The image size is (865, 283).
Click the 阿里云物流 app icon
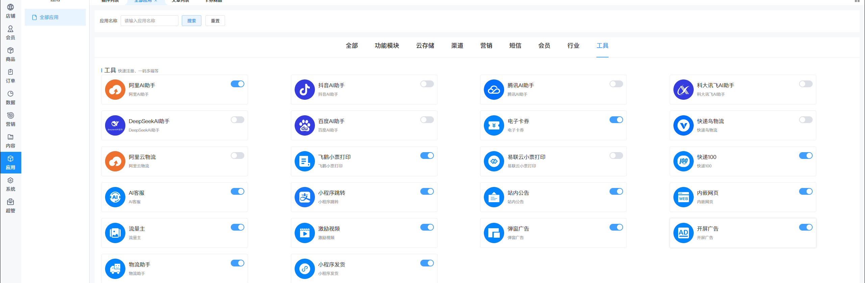pos(115,161)
